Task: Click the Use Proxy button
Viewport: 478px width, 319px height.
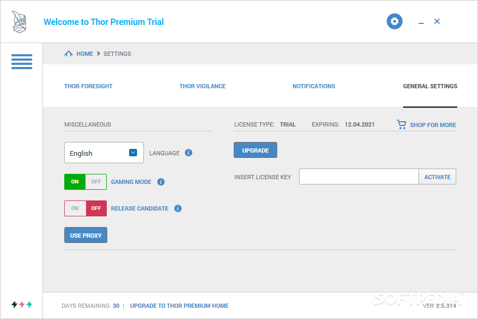Action: coord(86,235)
